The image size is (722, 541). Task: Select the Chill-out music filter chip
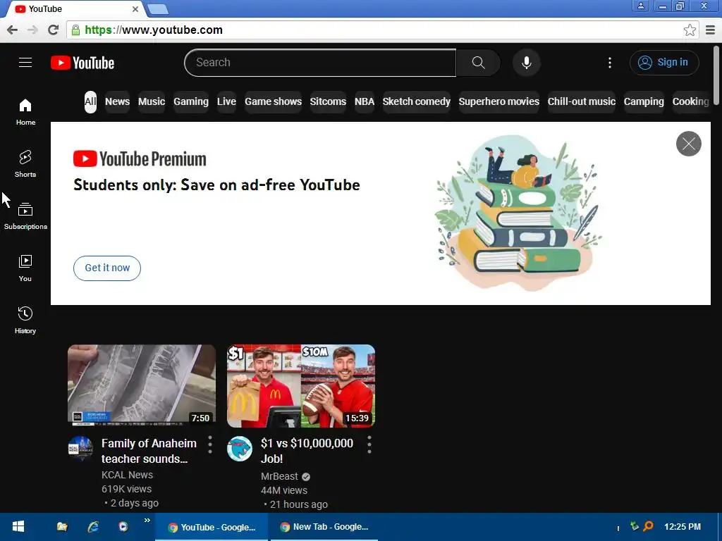point(582,101)
